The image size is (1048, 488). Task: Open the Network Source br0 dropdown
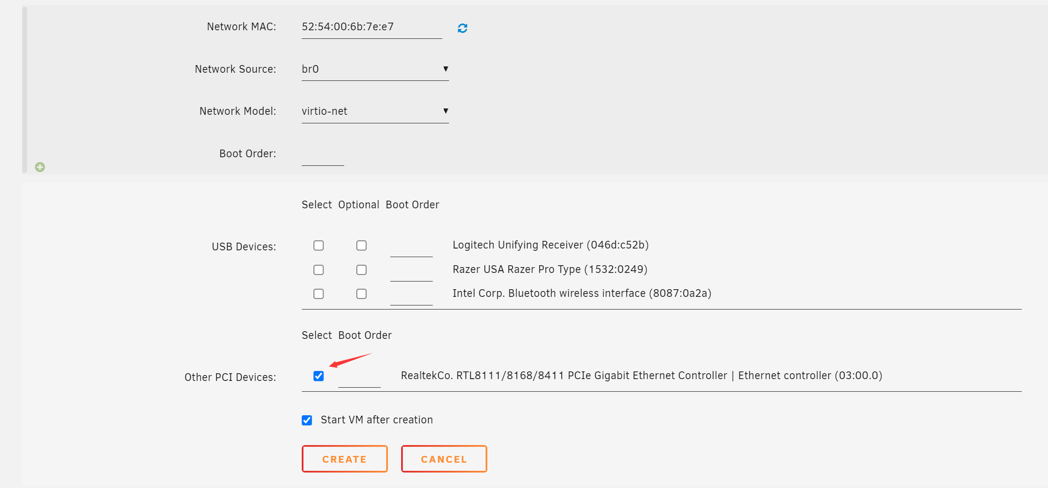click(375, 69)
